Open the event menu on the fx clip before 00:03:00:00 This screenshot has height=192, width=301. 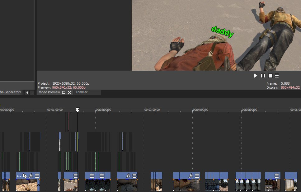[x=134, y=176]
